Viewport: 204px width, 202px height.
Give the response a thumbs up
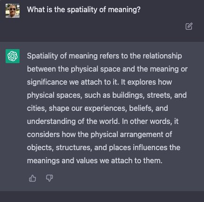click(33, 178)
